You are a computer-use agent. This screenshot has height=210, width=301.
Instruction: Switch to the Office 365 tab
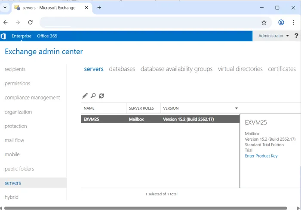(47, 36)
